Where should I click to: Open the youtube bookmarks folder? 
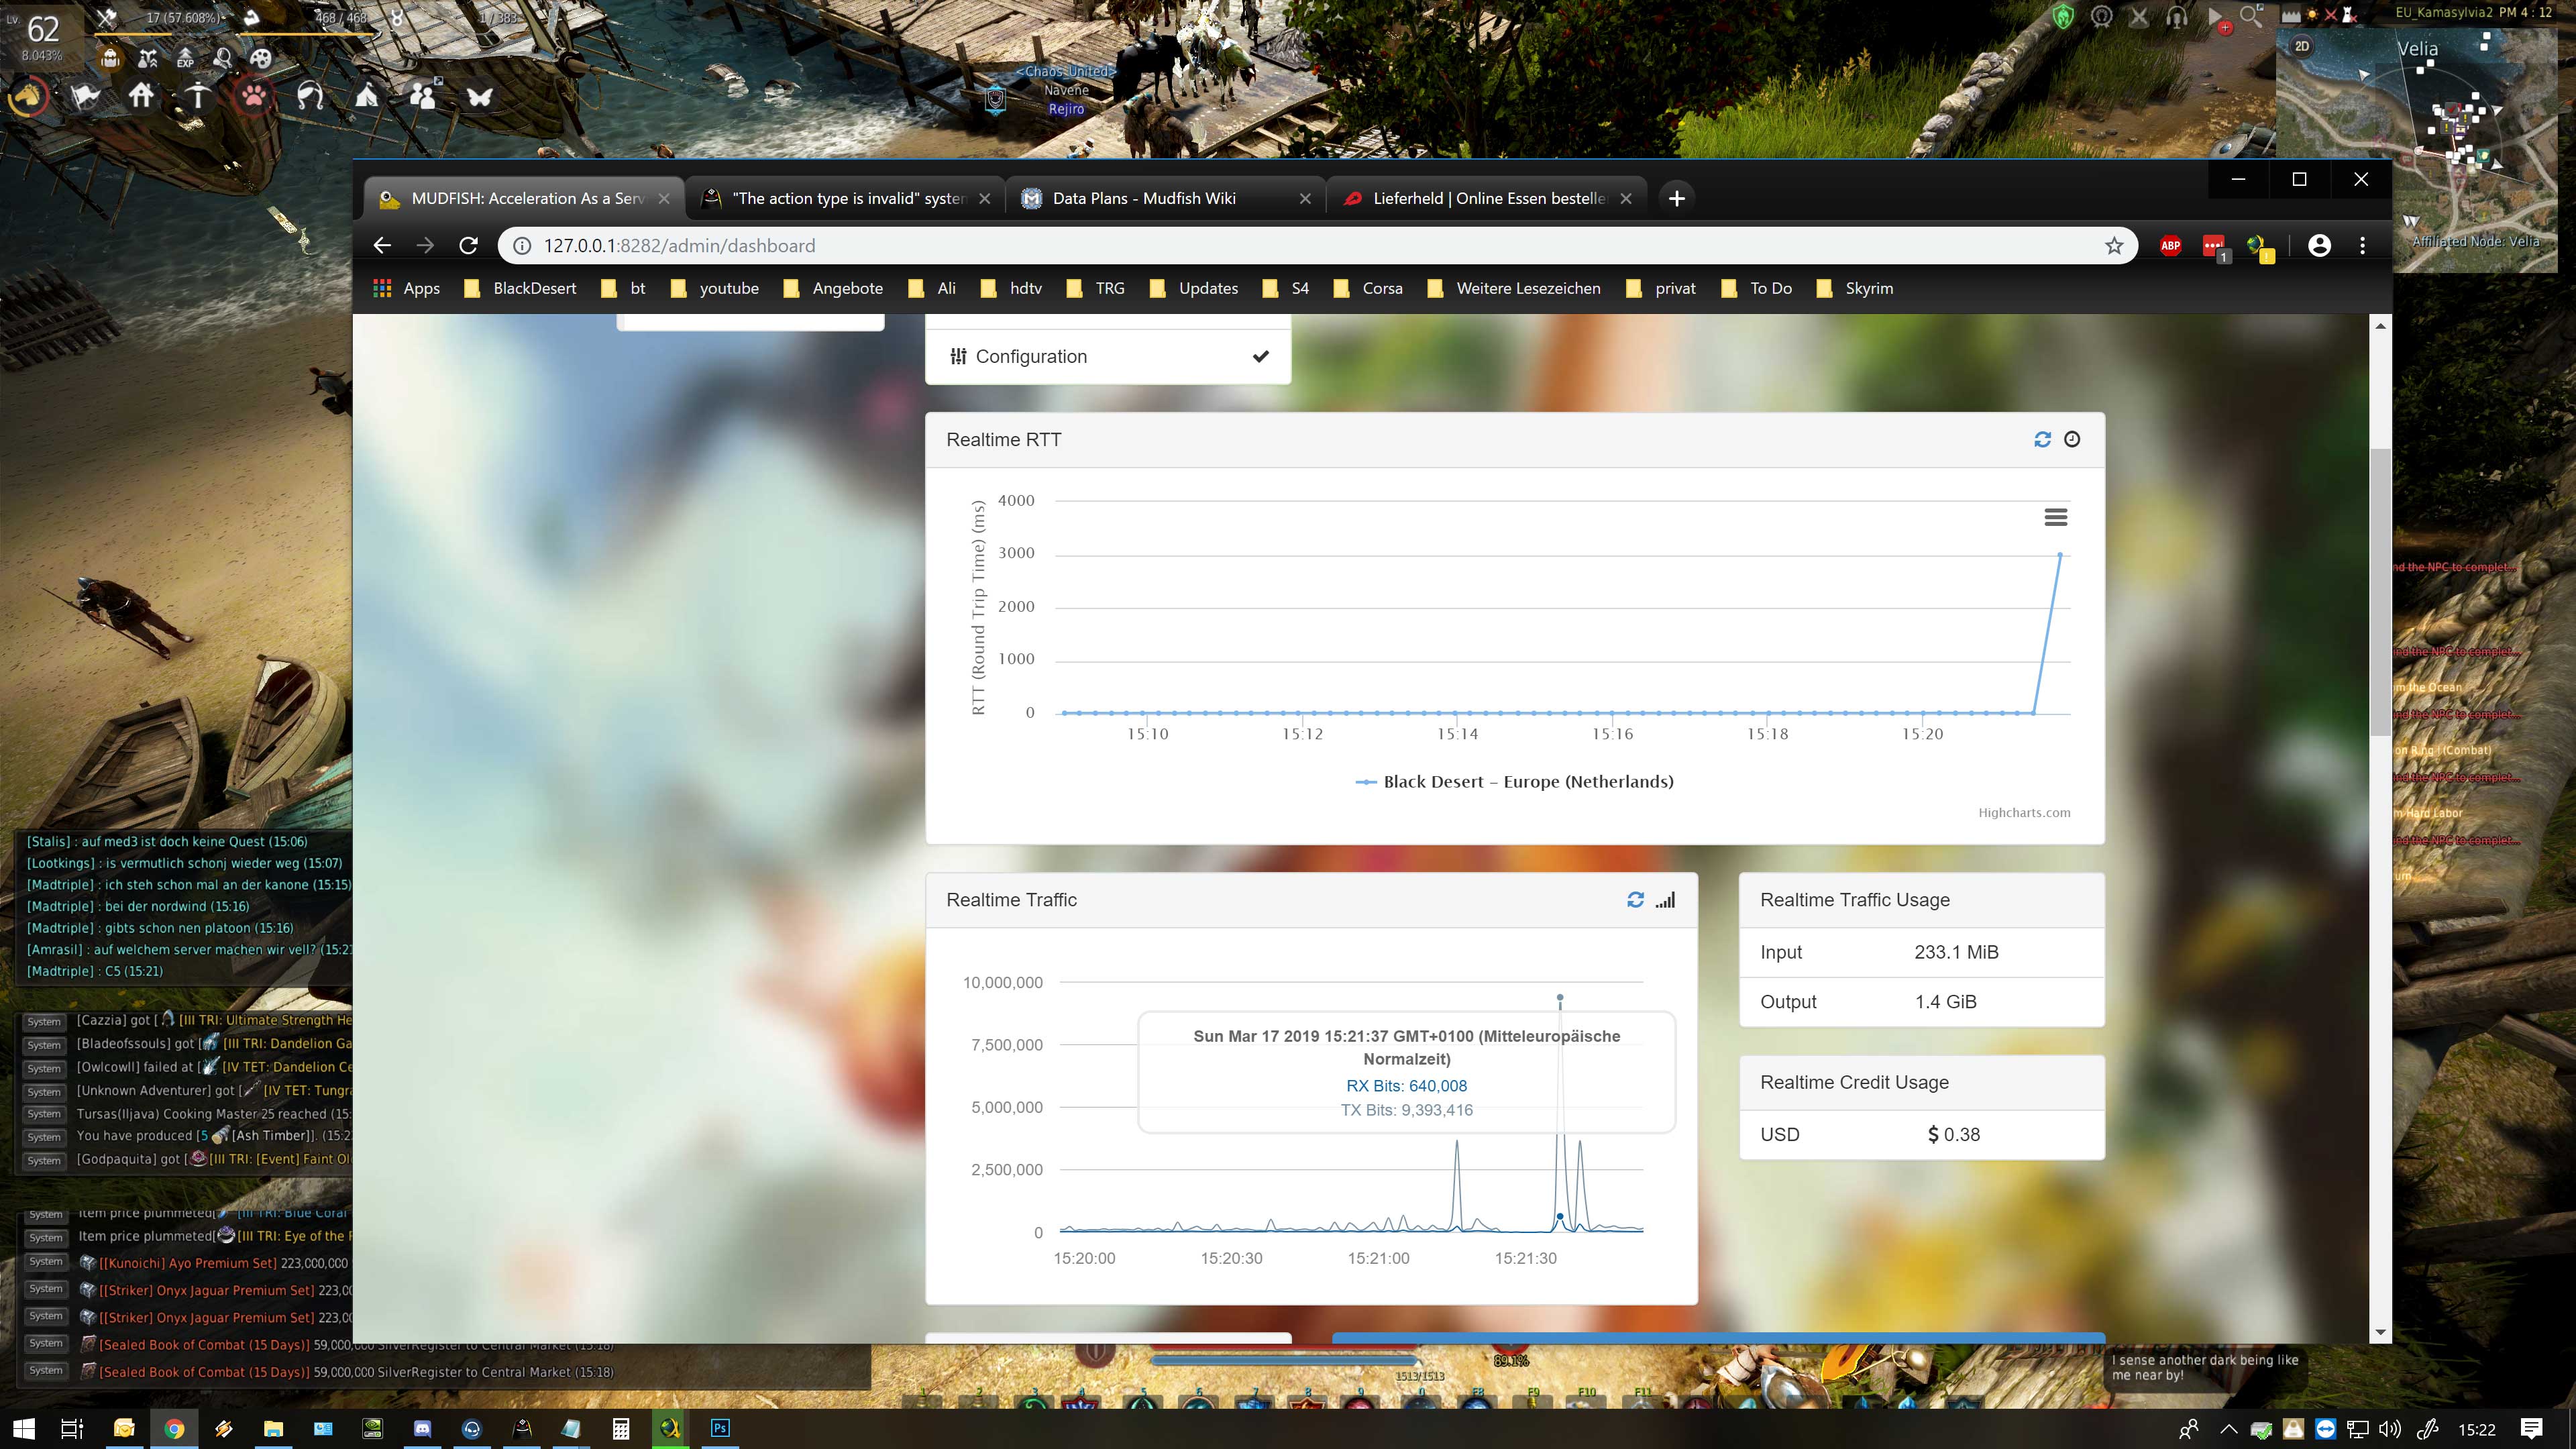pyautogui.click(x=714, y=288)
